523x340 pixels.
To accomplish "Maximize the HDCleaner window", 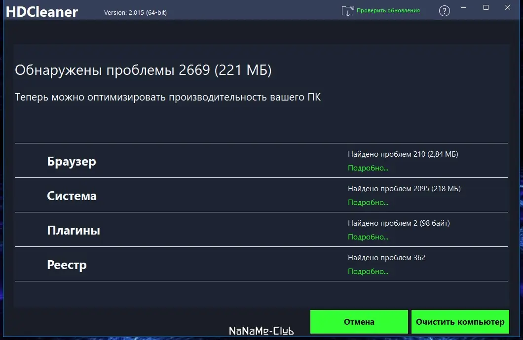I will click(486, 8).
